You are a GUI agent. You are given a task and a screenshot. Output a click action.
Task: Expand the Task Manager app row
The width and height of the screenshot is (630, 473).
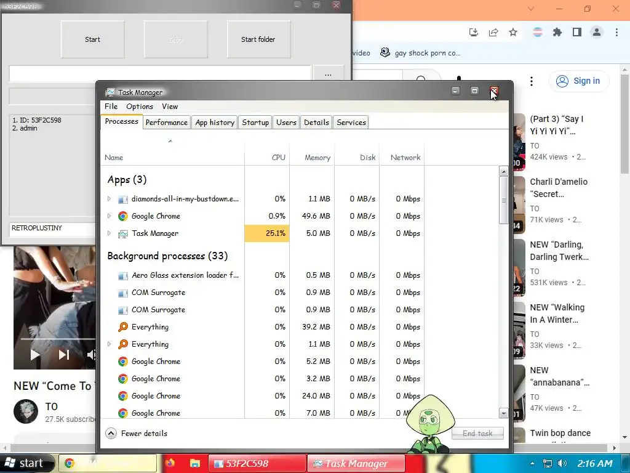[109, 233]
